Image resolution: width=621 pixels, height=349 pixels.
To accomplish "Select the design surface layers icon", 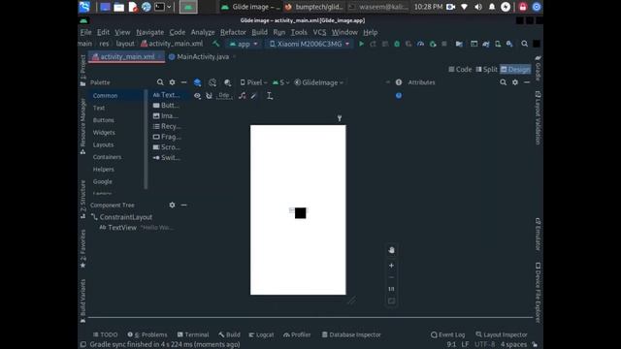I will [197, 82].
